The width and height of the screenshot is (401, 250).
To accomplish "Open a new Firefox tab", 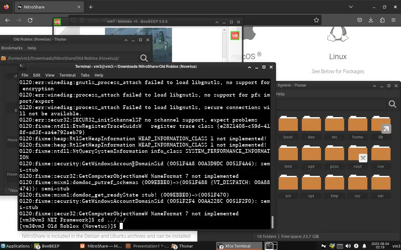I will pos(91,7).
